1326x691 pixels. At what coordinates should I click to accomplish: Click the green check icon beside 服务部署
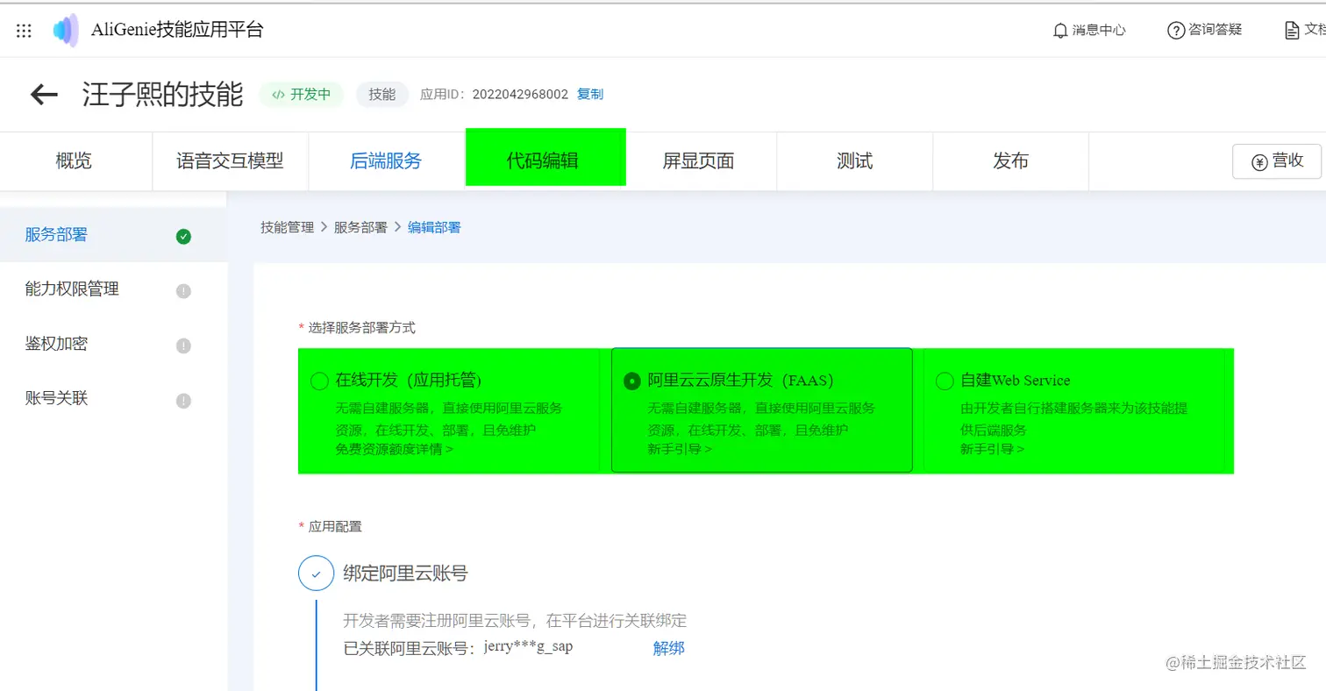coord(183,236)
